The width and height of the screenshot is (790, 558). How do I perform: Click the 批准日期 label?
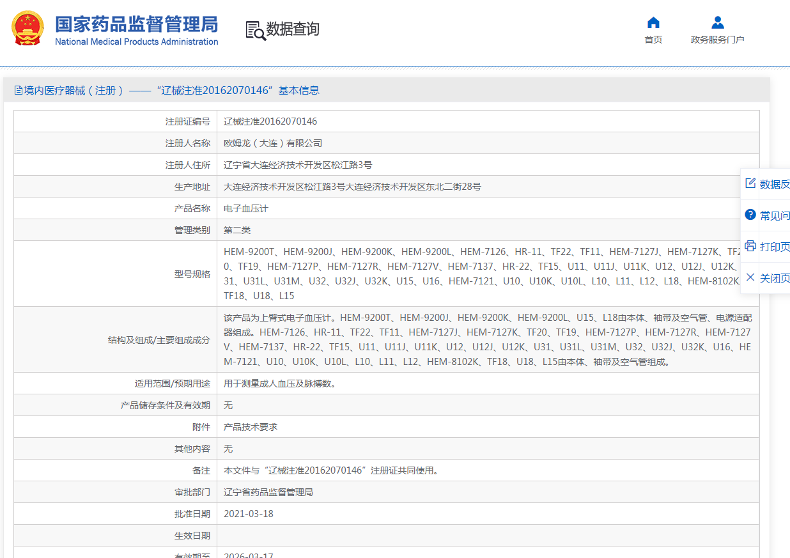pos(192,514)
